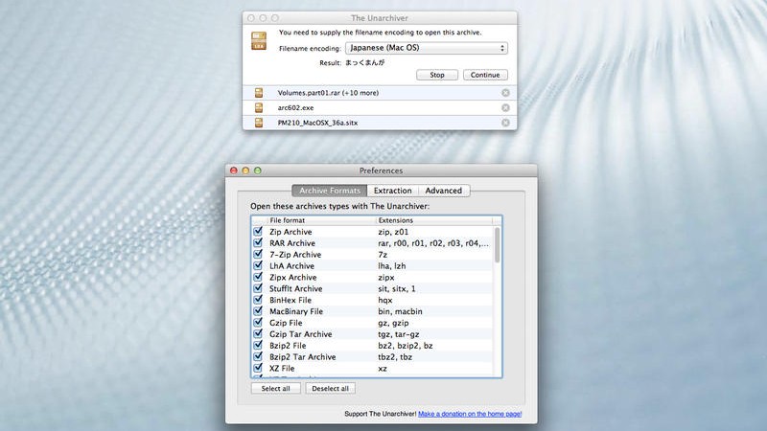Open the Filename encoding dropdown
This screenshot has height=431, width=767.
[x=426, y=47]
